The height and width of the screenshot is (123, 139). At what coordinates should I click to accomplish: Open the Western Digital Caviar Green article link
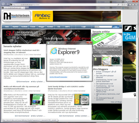(x=105, y=47)
